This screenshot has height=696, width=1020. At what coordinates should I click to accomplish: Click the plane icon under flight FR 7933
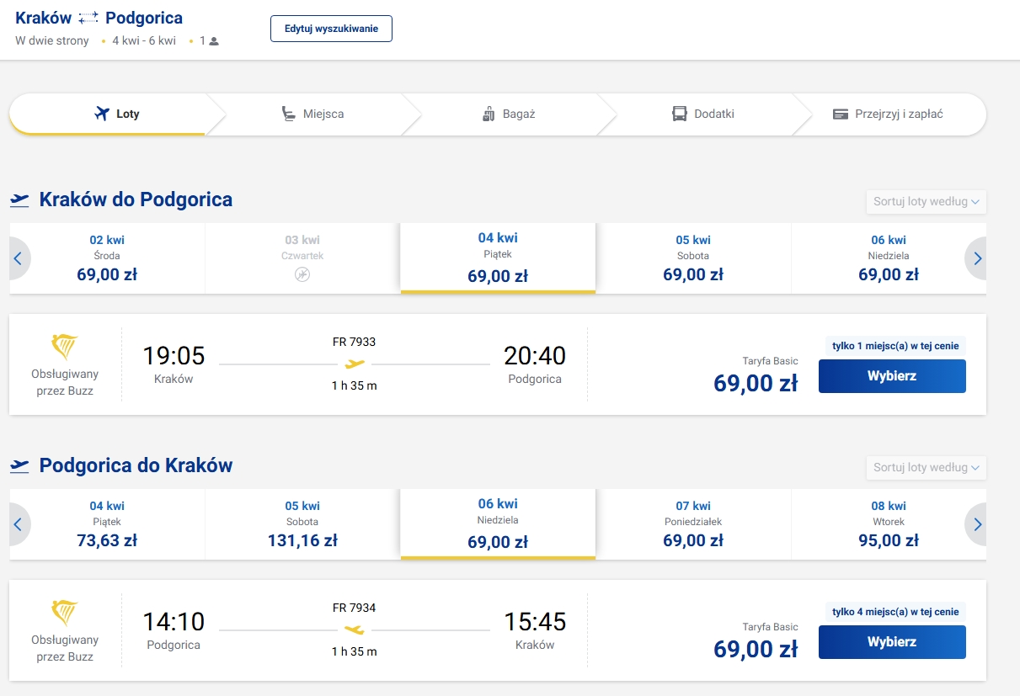pos(355,364)
